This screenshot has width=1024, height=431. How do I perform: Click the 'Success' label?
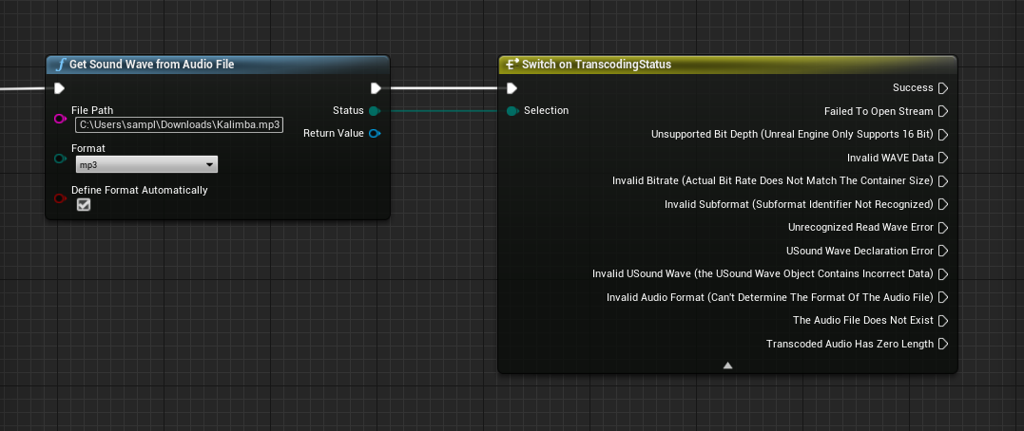[913, 88]
